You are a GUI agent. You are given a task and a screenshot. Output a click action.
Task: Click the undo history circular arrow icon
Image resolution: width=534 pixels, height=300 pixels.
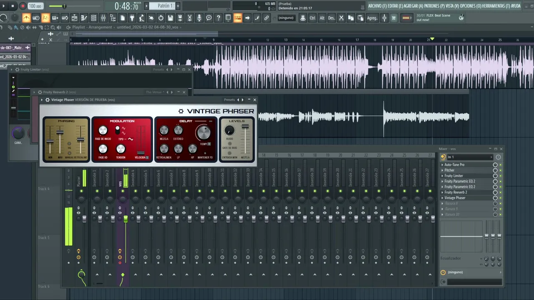click(x=161, y=17)
